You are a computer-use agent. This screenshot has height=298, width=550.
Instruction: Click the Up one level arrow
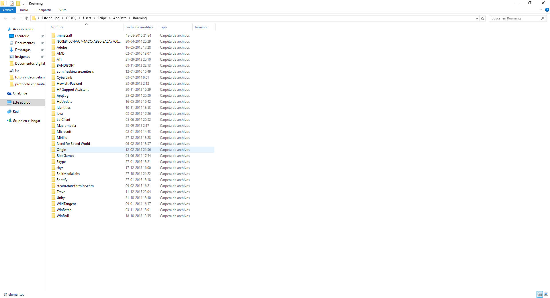click(27, 18)
